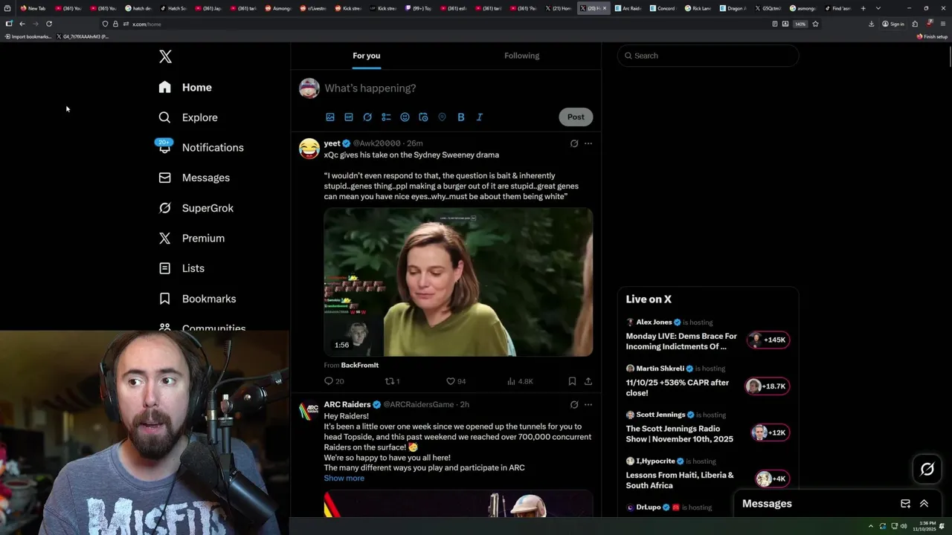
Task: Reload the browser page
Action: [x=49, y=24]
